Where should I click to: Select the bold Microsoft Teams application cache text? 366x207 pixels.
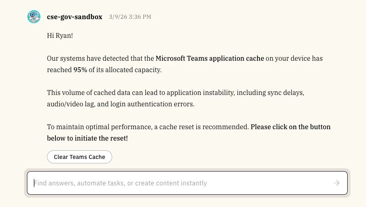point(210,58)
